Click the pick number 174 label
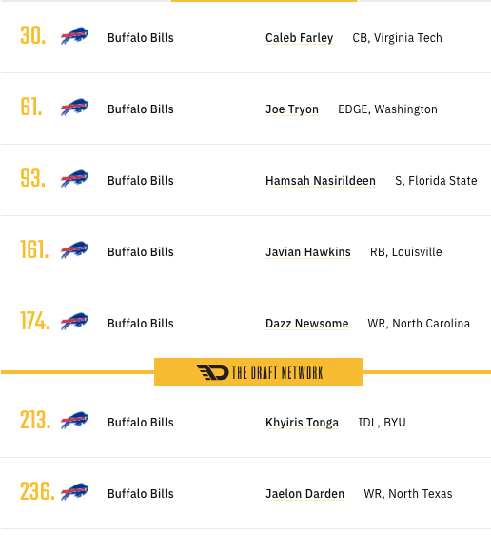This screenshot has height=535, width=491. tap(35, 321)
